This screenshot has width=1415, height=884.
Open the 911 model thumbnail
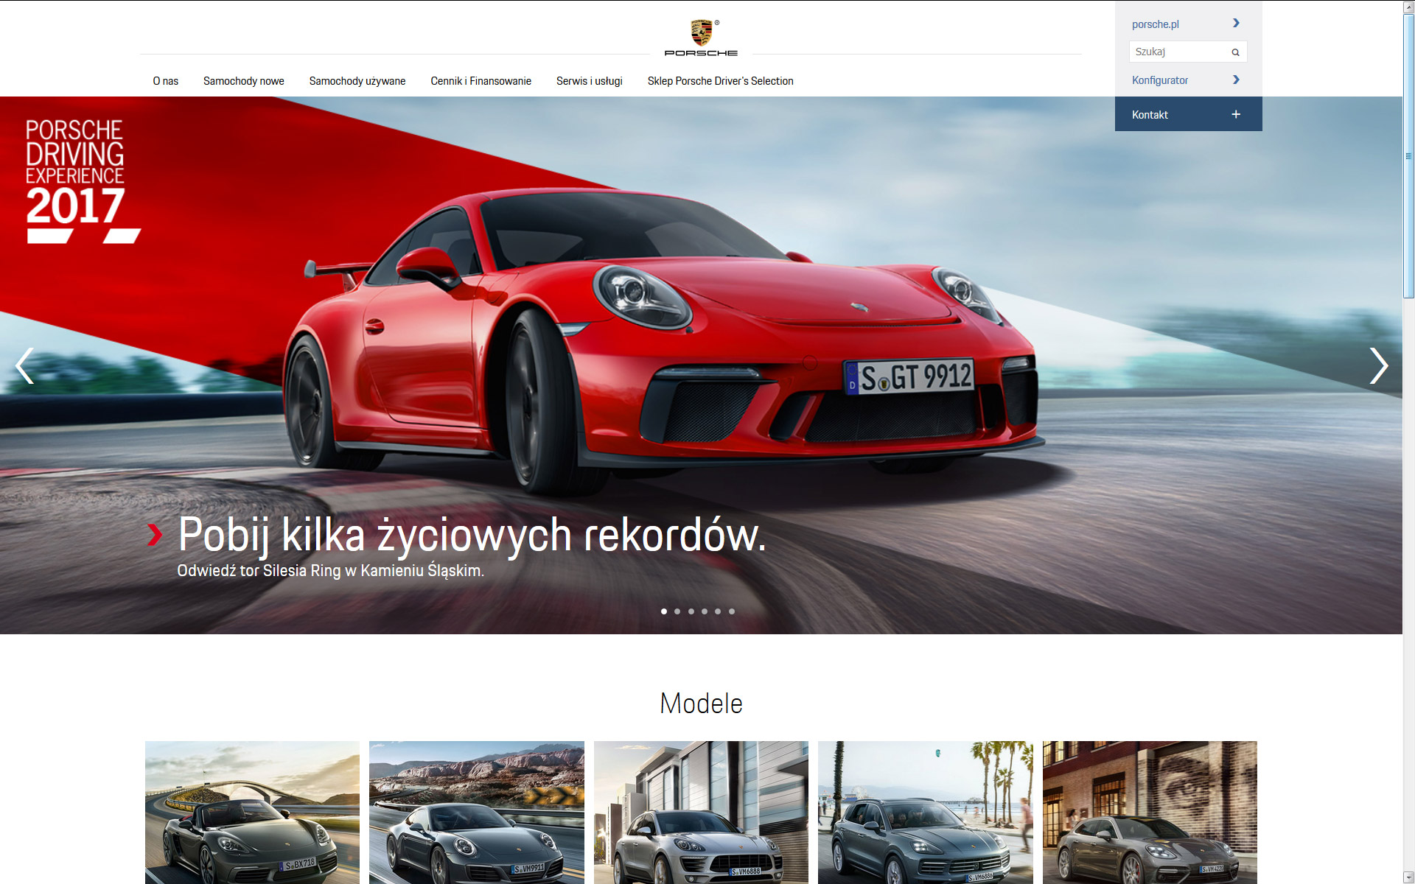[477, 812]
